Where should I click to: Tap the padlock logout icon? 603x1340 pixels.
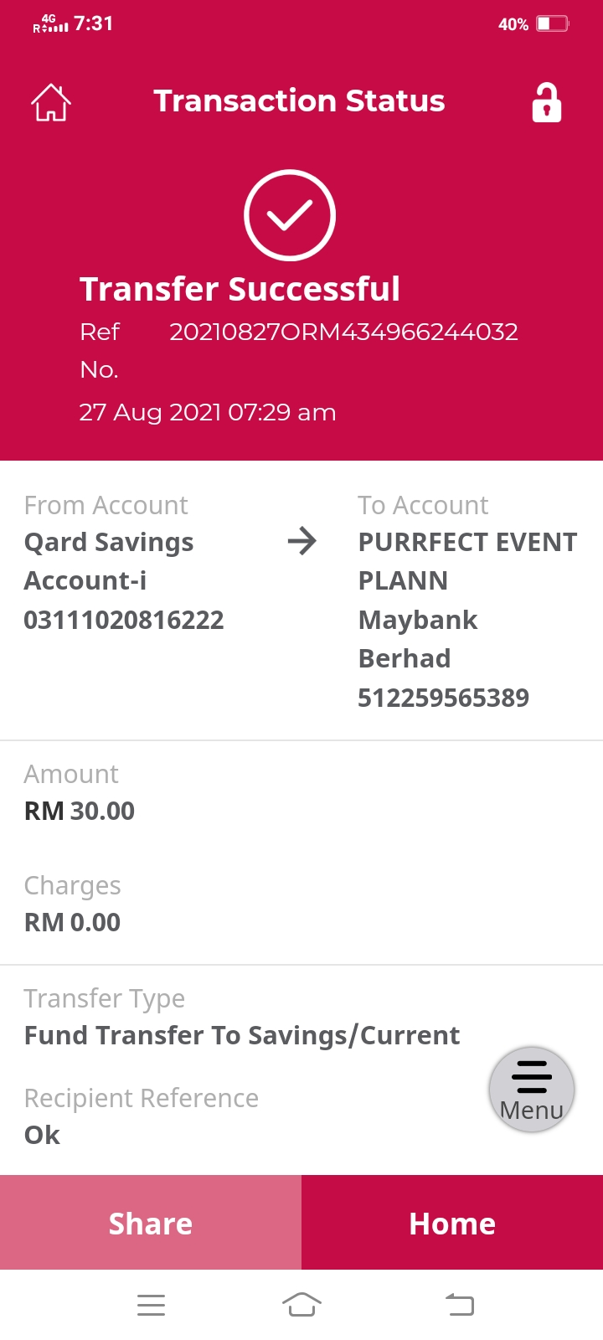(547, 103)
